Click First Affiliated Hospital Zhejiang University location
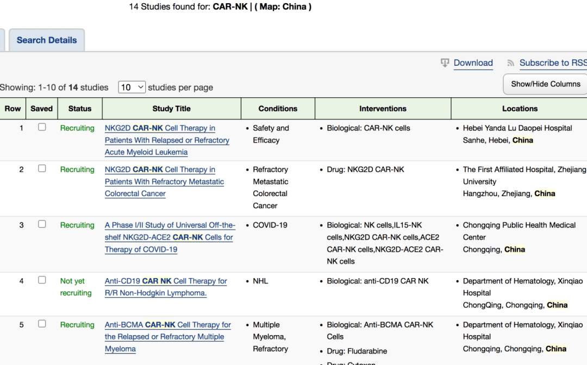The image size is (587, 365). pos(524,175)
